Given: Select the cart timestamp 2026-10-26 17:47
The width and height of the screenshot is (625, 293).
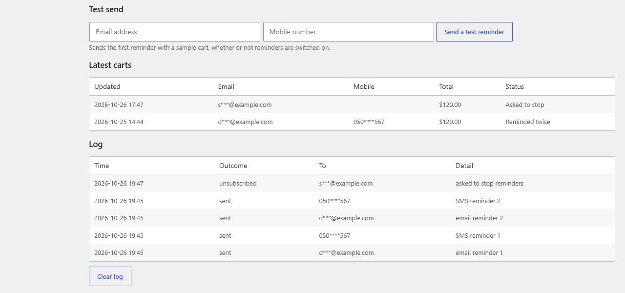Looking at the screenshot, I should click(x=119, y=105).
